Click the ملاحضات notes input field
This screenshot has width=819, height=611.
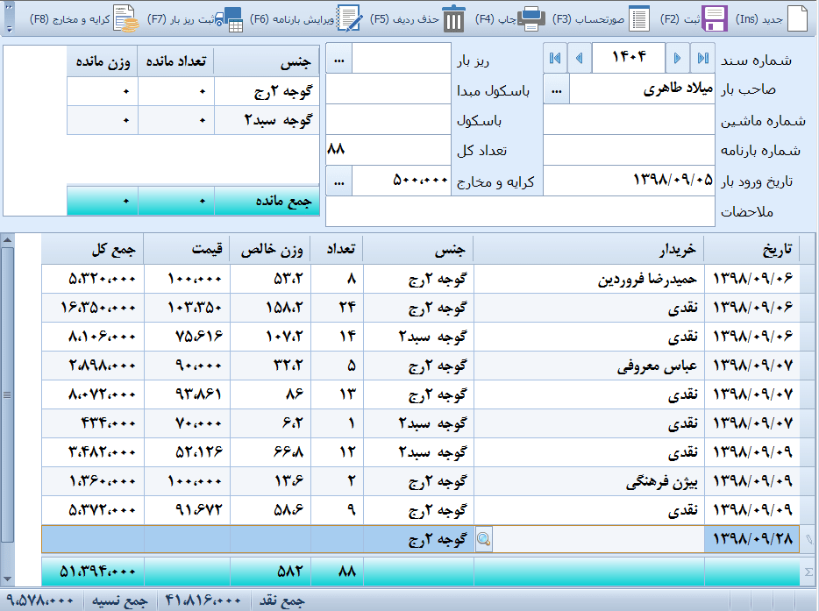pyautogui.click(x=520, y=212)
